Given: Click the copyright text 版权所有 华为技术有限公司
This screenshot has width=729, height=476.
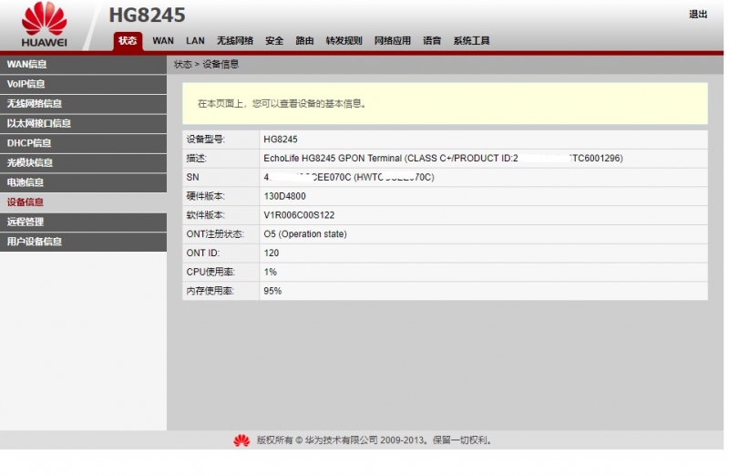Looking at the screenshot, I should pyautogui.click(x=375, y=440).
